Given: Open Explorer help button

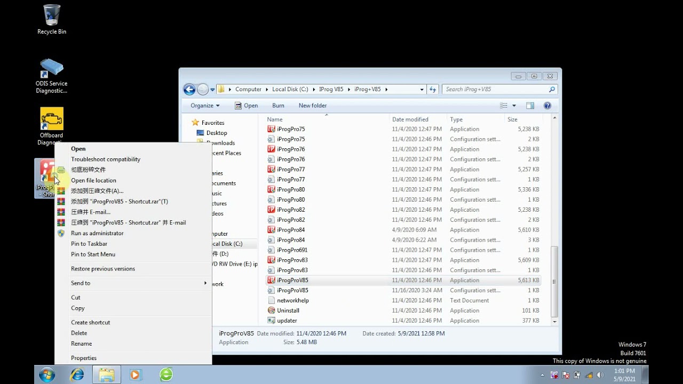Looking at the screenshot, I should point(547,106).
